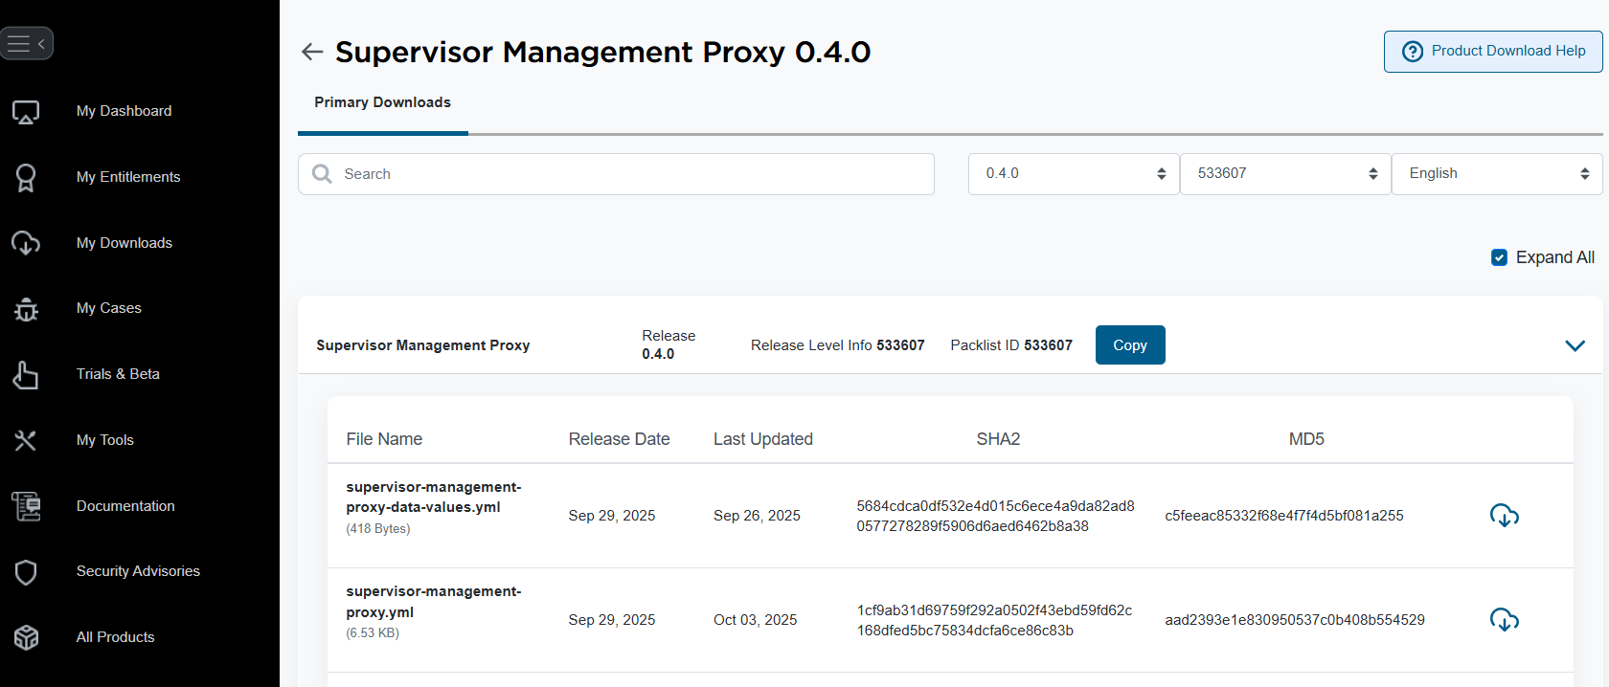Download the supervisor-management-proxy.yml file
The width and height of the screenshot is (1609, 687).
pyautogui.click(x=1504, y=620)
